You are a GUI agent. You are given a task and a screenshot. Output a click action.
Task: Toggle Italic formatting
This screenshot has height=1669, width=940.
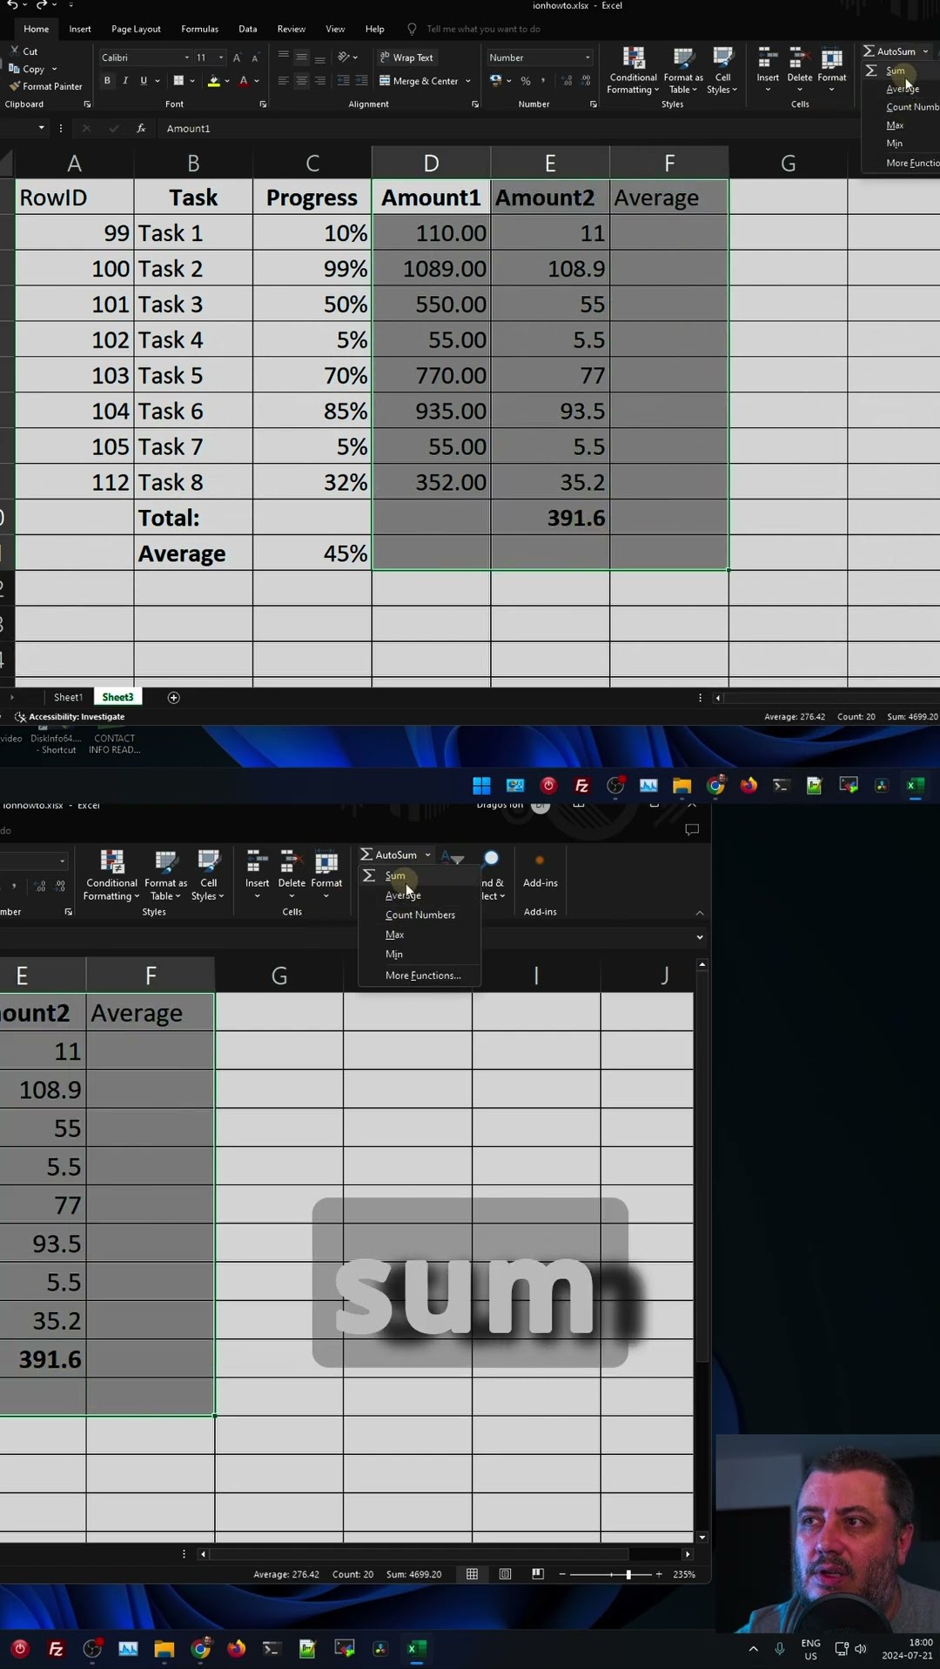pyautogui.click(x=125, y=81)
